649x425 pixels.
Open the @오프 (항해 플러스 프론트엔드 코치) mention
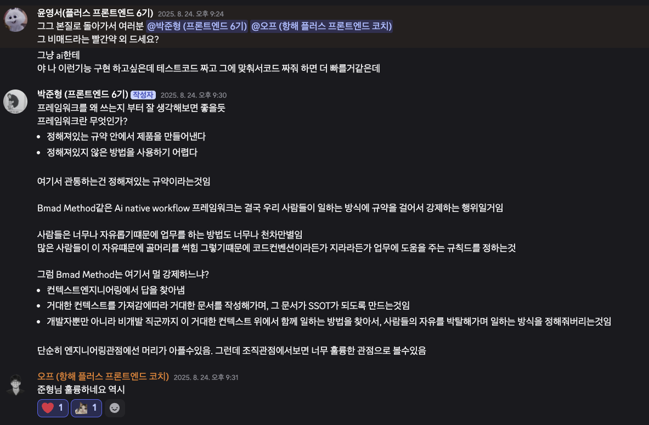coord(321,26)
